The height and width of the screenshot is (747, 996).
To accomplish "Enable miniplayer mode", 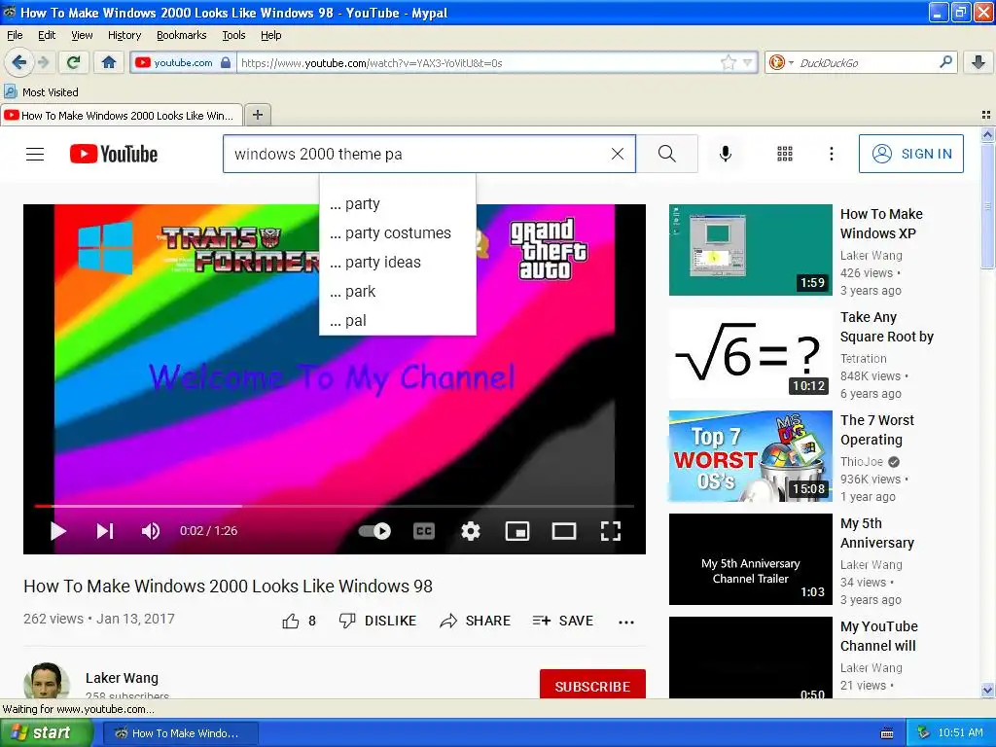I will tap(517, 531).
